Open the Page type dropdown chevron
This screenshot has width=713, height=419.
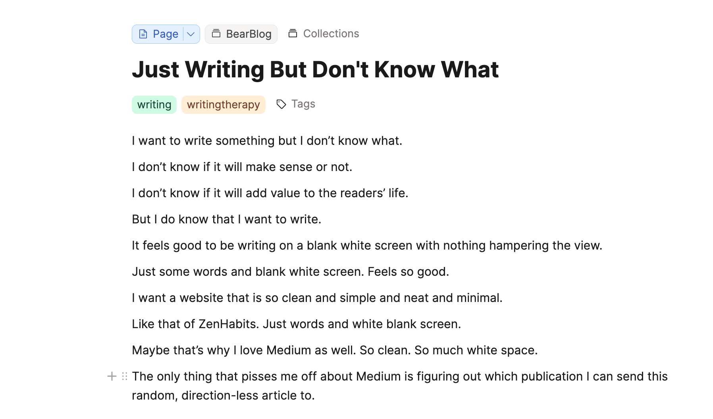coord(191,34)
